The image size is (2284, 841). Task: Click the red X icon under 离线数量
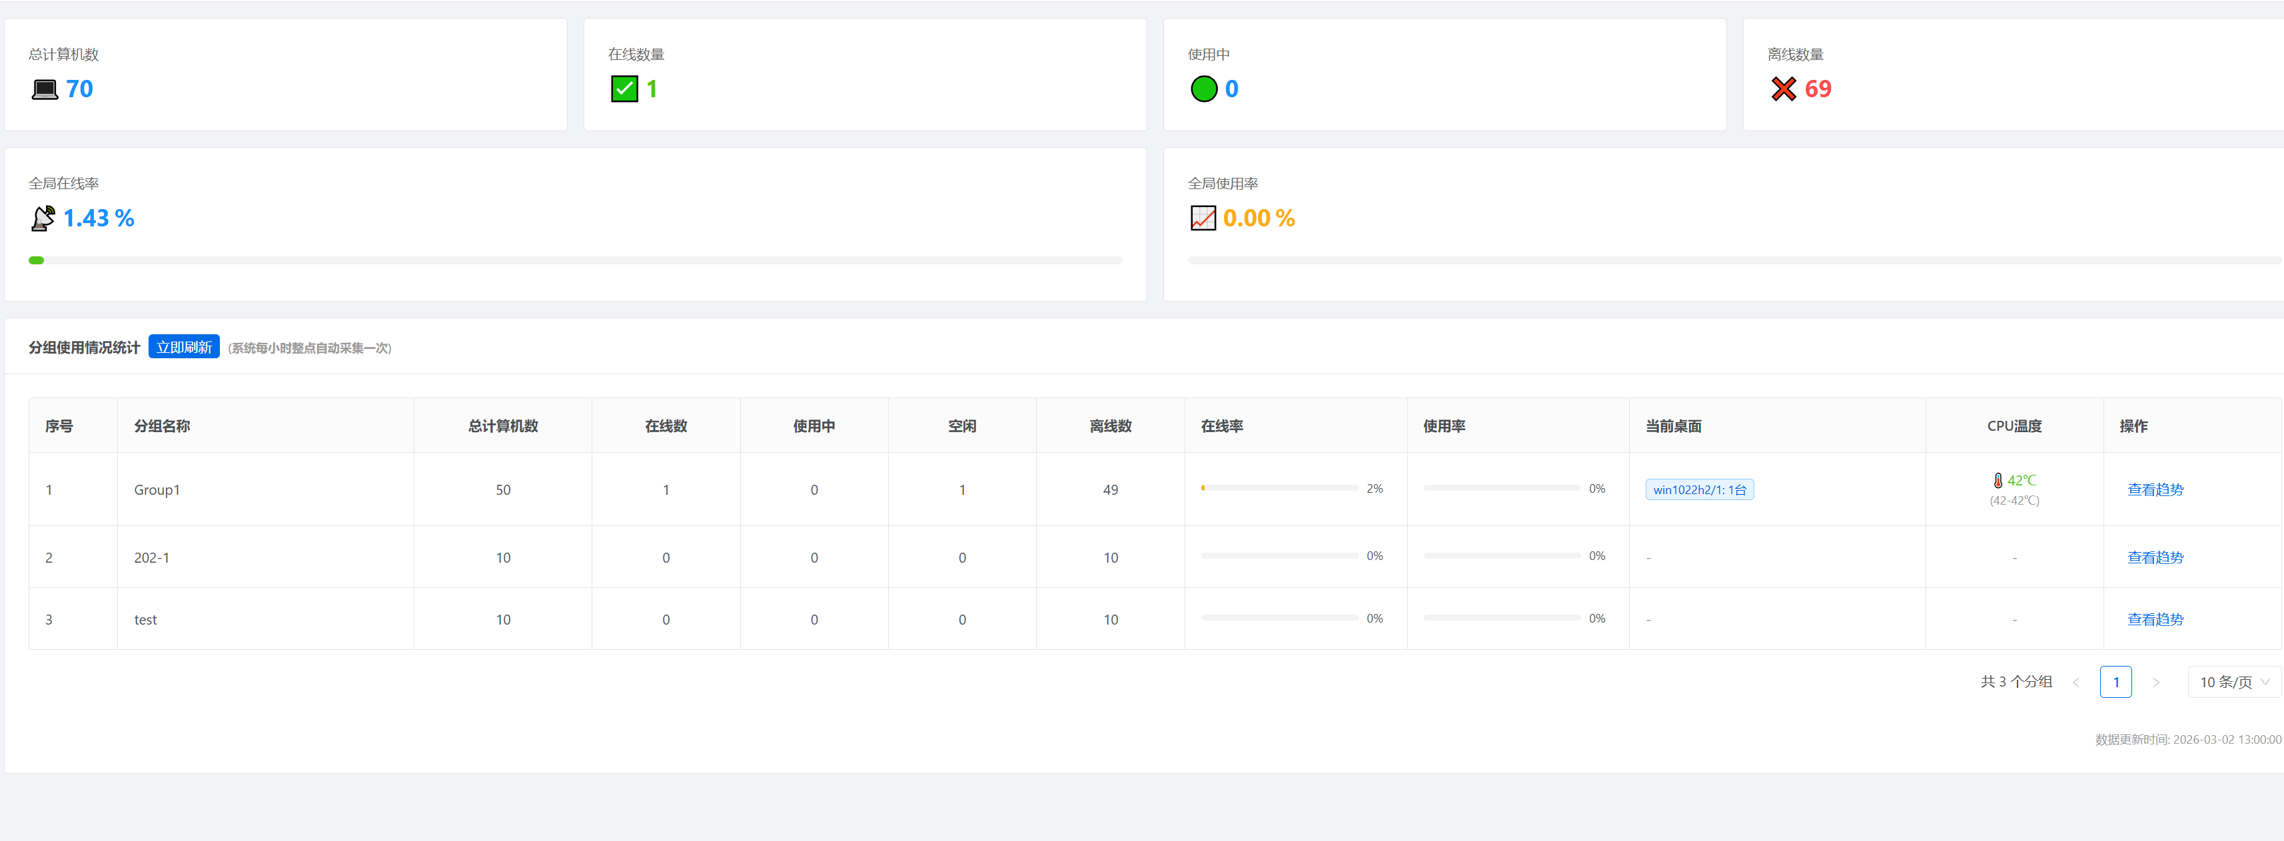tap(1783, 89)
